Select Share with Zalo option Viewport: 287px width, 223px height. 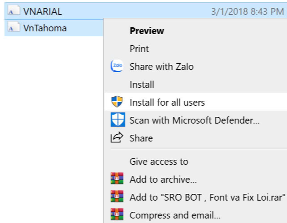point(195,67)
